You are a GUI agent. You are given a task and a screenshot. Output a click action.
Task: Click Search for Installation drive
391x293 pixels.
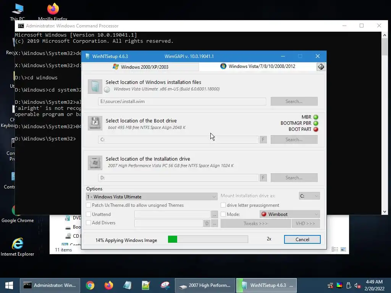pos(294,178)
